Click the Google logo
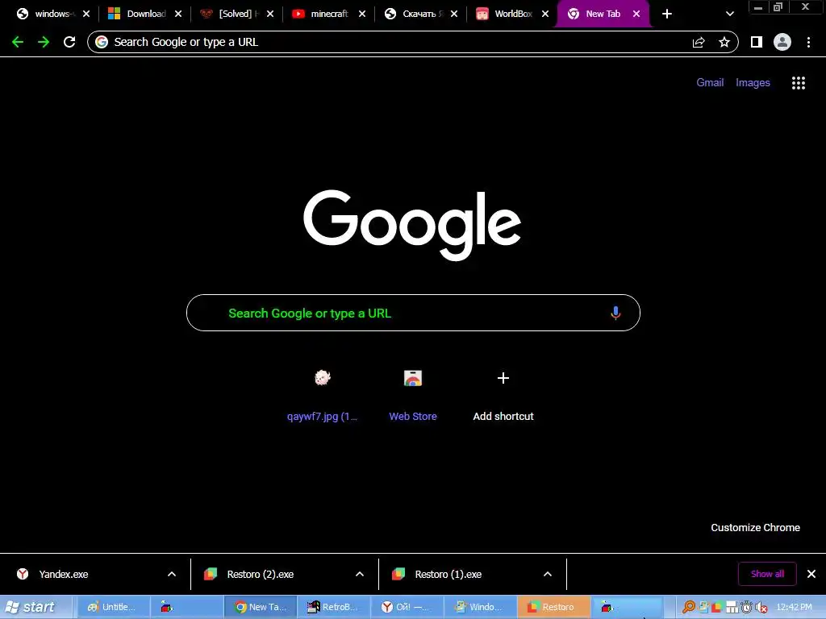 412,225
